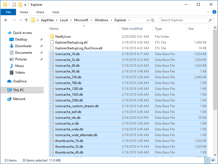Open Music in navigation pane
The image size is (218, 164).
coord(20,66)
